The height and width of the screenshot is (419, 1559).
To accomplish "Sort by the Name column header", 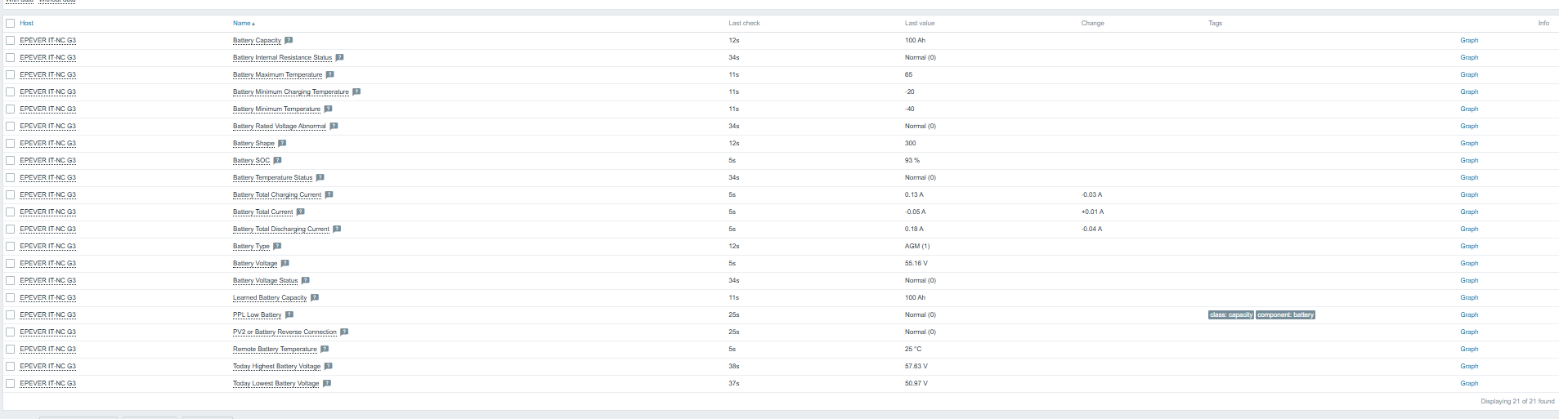I will 244,23.
